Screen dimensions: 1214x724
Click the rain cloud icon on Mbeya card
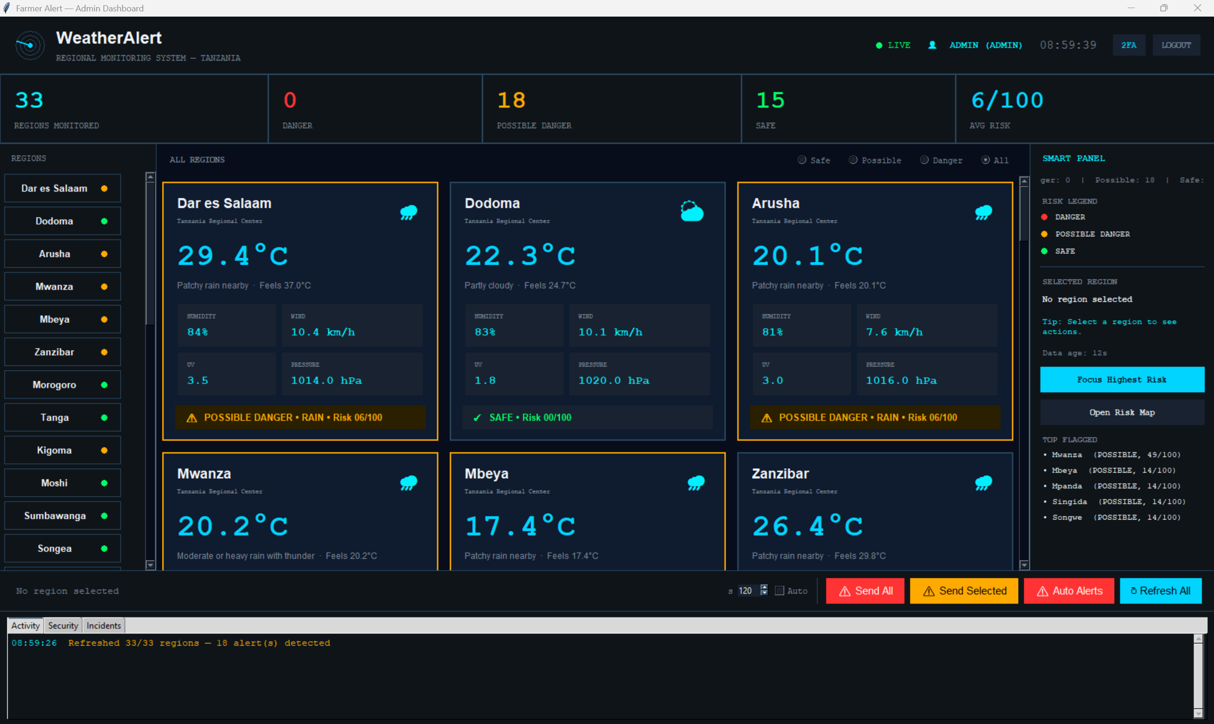click(x=696, y=483)
